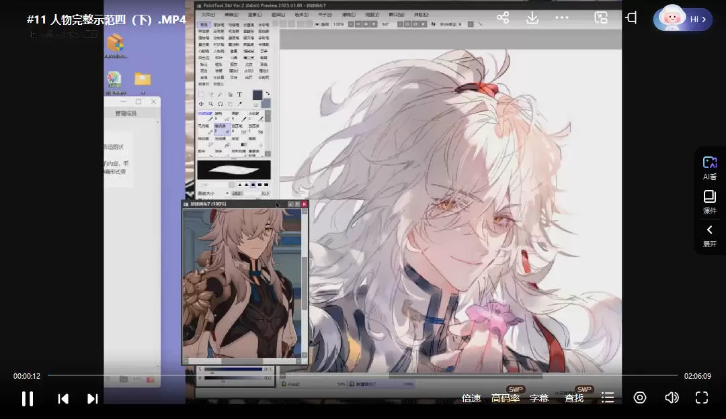726x419 pixels.
Task: Go to the previous video
Action: tap(63, 399)
